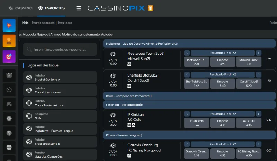Previous market arrow for Fleetwood Town match
The width and height of the screenshot is (277, 161).
pyautogui.click(x=187, y=53)
